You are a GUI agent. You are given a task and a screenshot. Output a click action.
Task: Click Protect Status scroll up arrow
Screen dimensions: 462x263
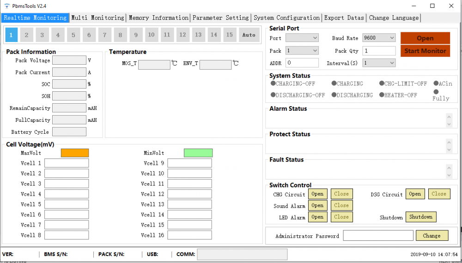(x=449, y=143)
